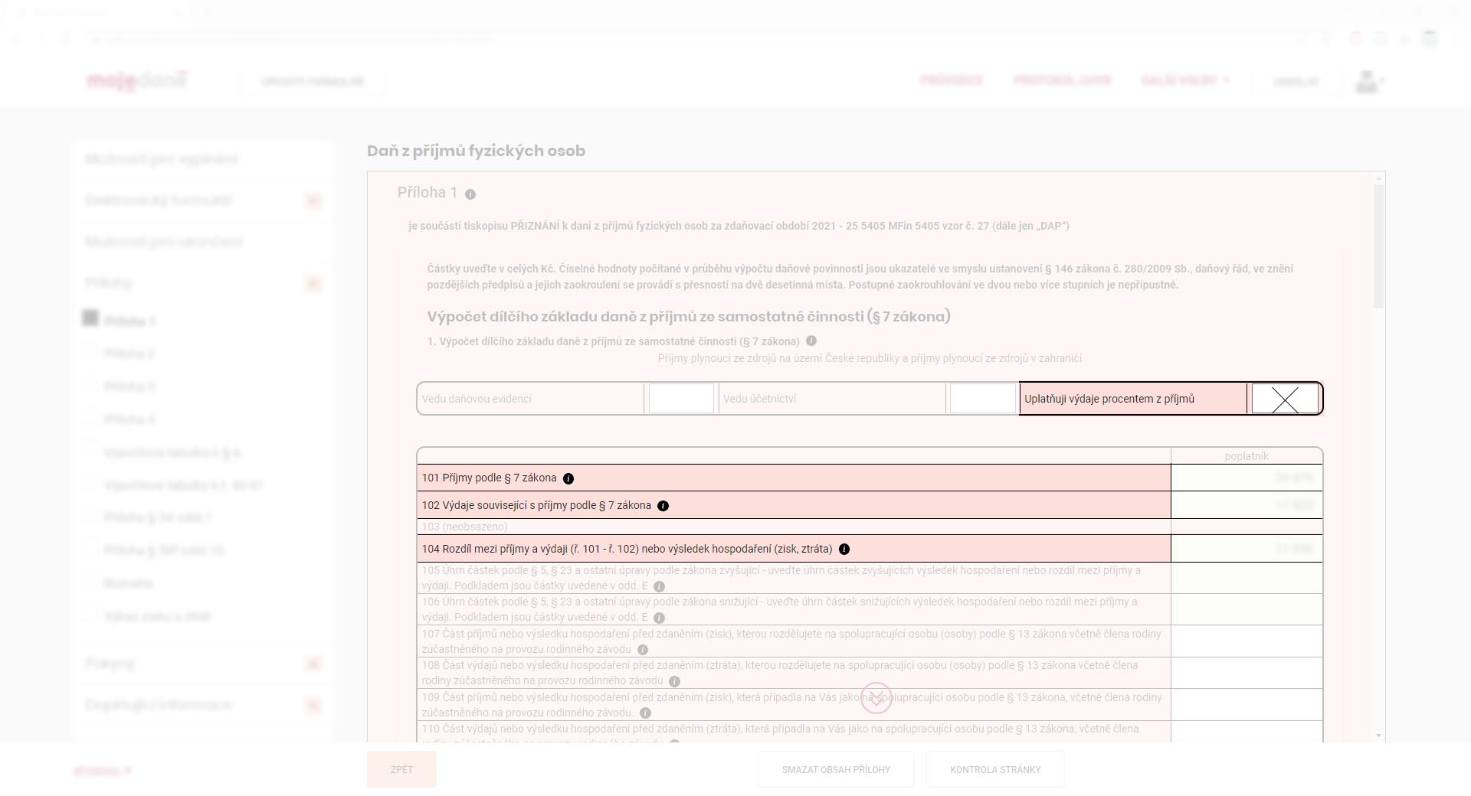Screen dimensions: 1471x796
Task: Toggle the Příloha 1 checkbox in the sidebar
Action: tap(90, 318)
